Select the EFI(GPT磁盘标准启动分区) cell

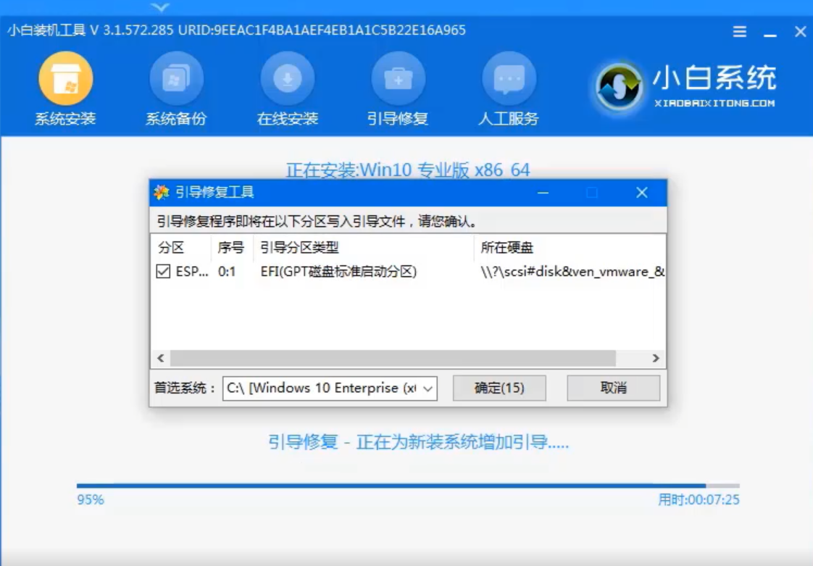[338, 271]
